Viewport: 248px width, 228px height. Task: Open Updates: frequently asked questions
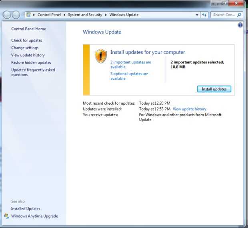pyautogui.click(x=33, y=72)
